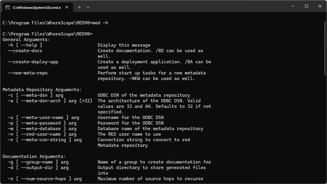Maximize the terminal window
The height and width of the screenshot is (184, 327).
[306, 6]
